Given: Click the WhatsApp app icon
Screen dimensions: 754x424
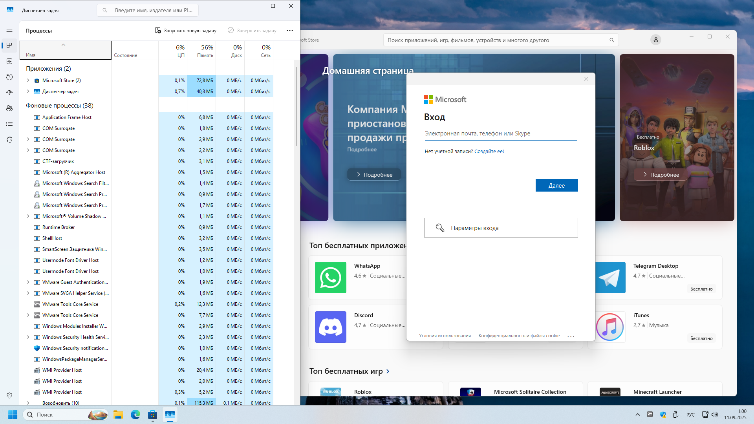Looking at the screenshot, I should [x=331, y=278].
